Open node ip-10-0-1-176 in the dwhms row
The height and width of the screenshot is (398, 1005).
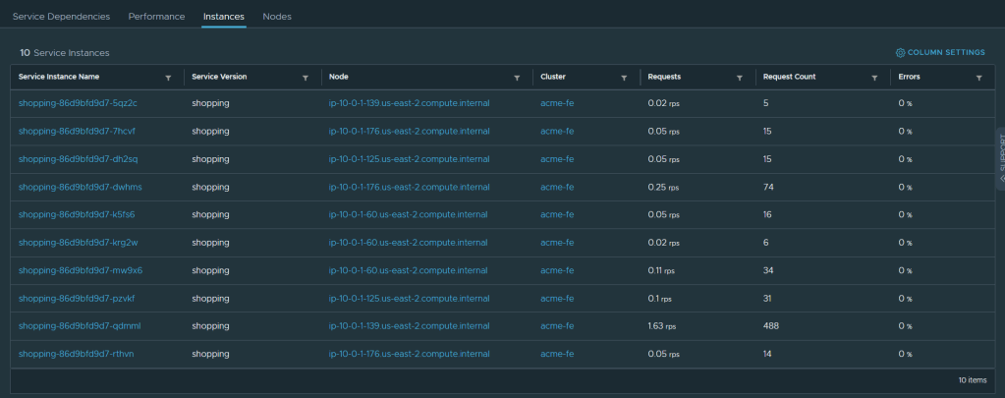click(x=409, y=187)
